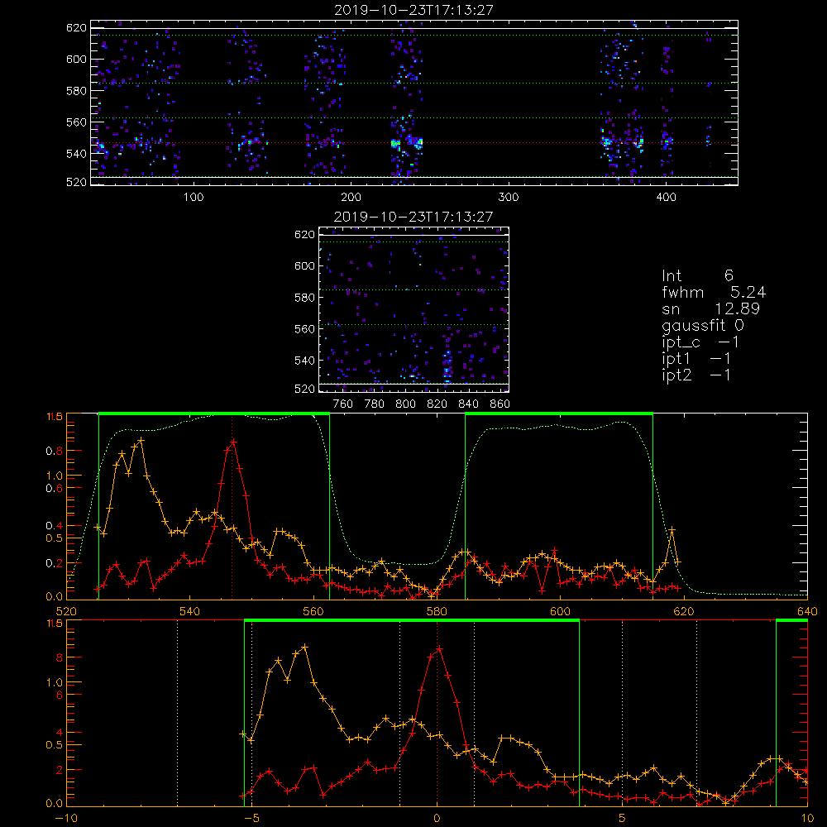The width and height of the screenshot is (827, 827).
Task: Click the tallest orange peak in the 520–640 profile plot
Action: 141,440
